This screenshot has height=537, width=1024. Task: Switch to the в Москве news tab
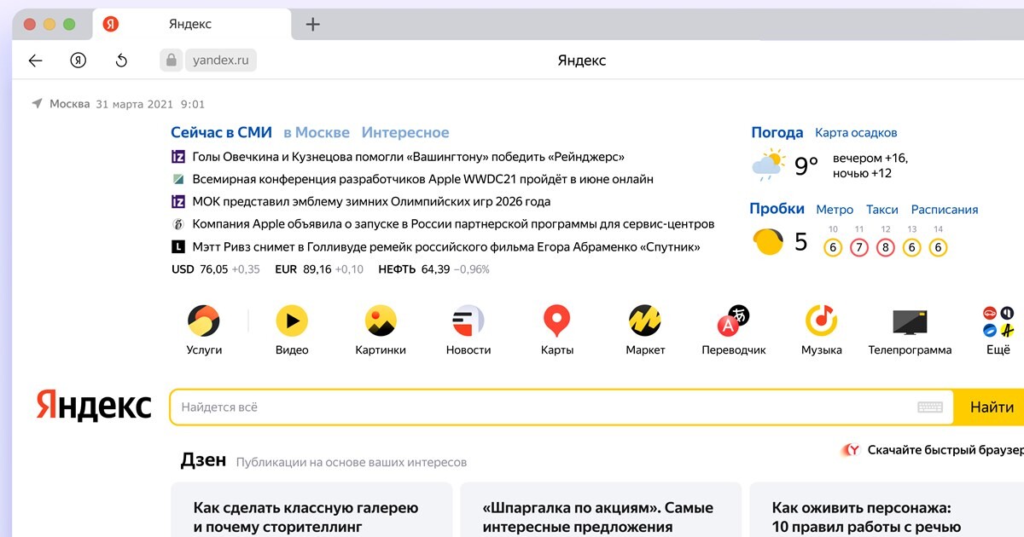[317, 132]
